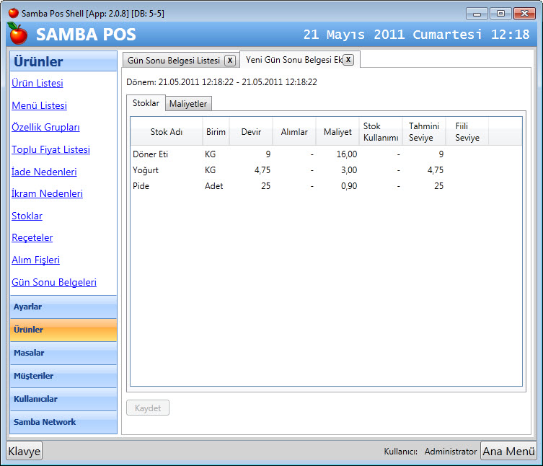543x466 pixels.
Task: Close the Yeni Gün Sonu Belgesi tab
Action: click(348, 60)
